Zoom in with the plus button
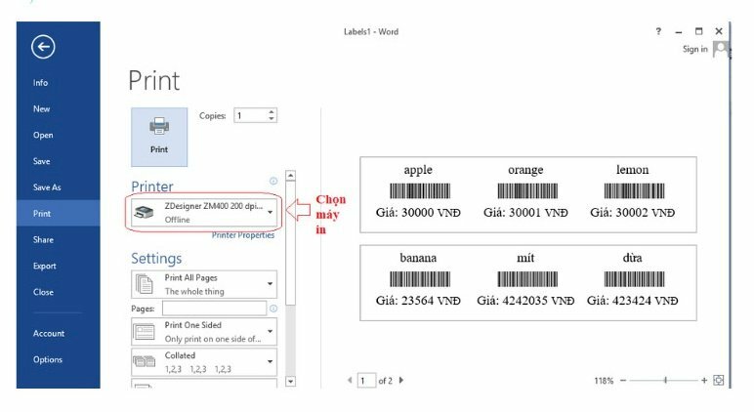754x412 pixels. pyautogui.click(x=704, y=381)
